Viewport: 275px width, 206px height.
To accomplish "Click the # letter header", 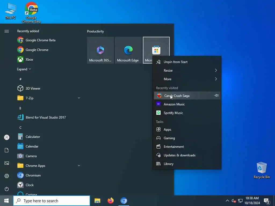I will [20, 79].
